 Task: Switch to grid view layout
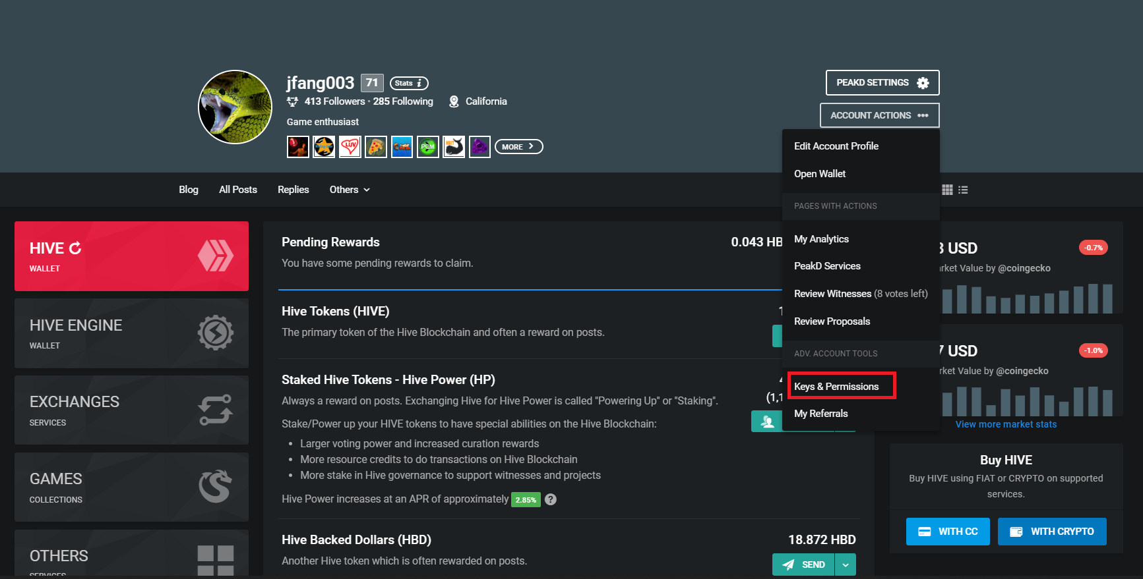pos(947,190)
